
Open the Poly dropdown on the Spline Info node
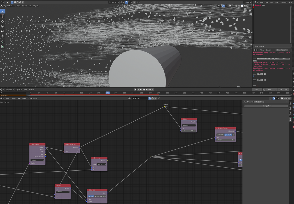(38, 160)
